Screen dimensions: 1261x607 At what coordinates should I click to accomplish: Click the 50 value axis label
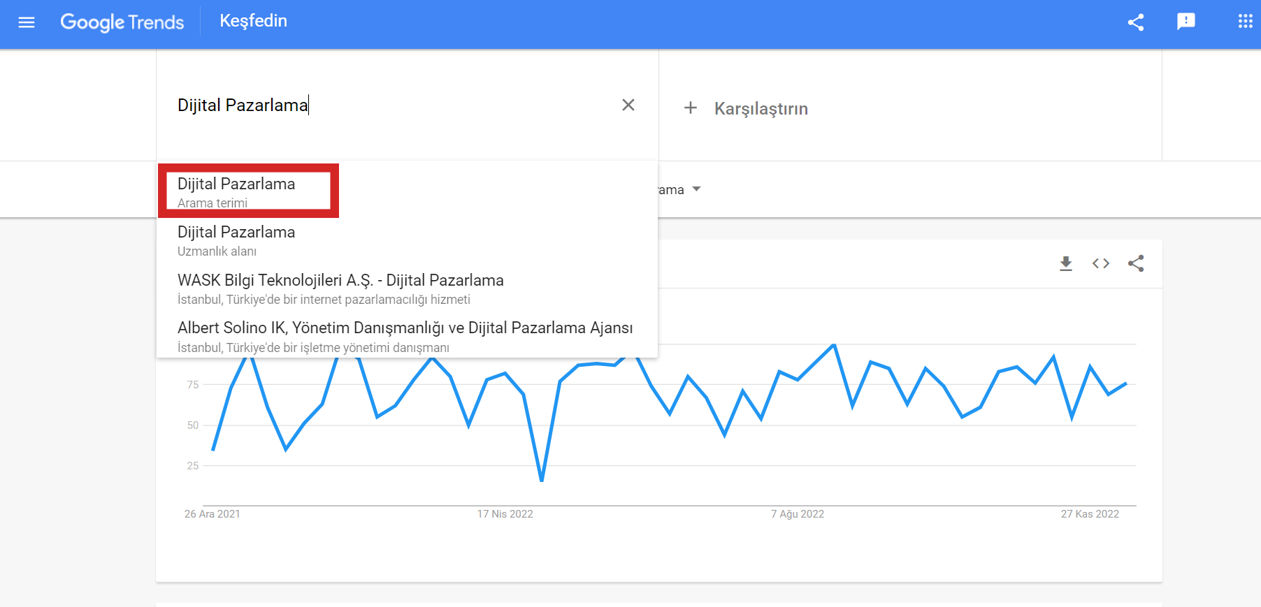pos(193,425)
